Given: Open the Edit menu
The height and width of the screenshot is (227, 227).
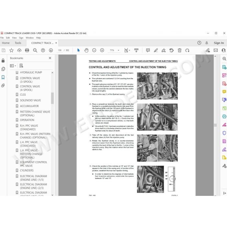Looking at the screenshot, I should click(x=8, y=38).
